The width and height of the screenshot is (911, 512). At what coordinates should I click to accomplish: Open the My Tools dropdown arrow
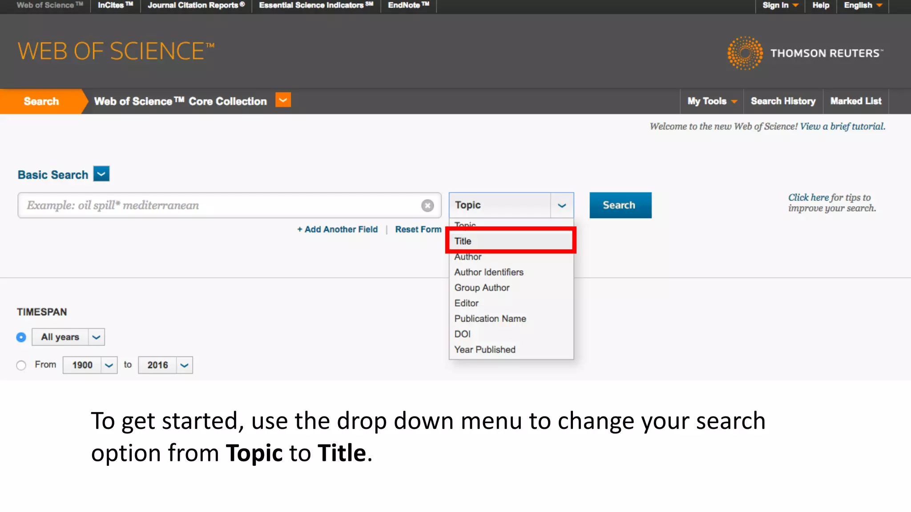click(x=734, y=101)
